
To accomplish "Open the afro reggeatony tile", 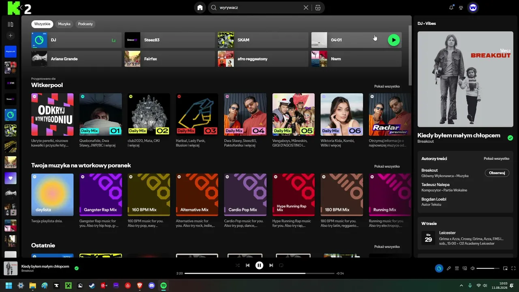I will pyautogui.click(x=263, y=59).
